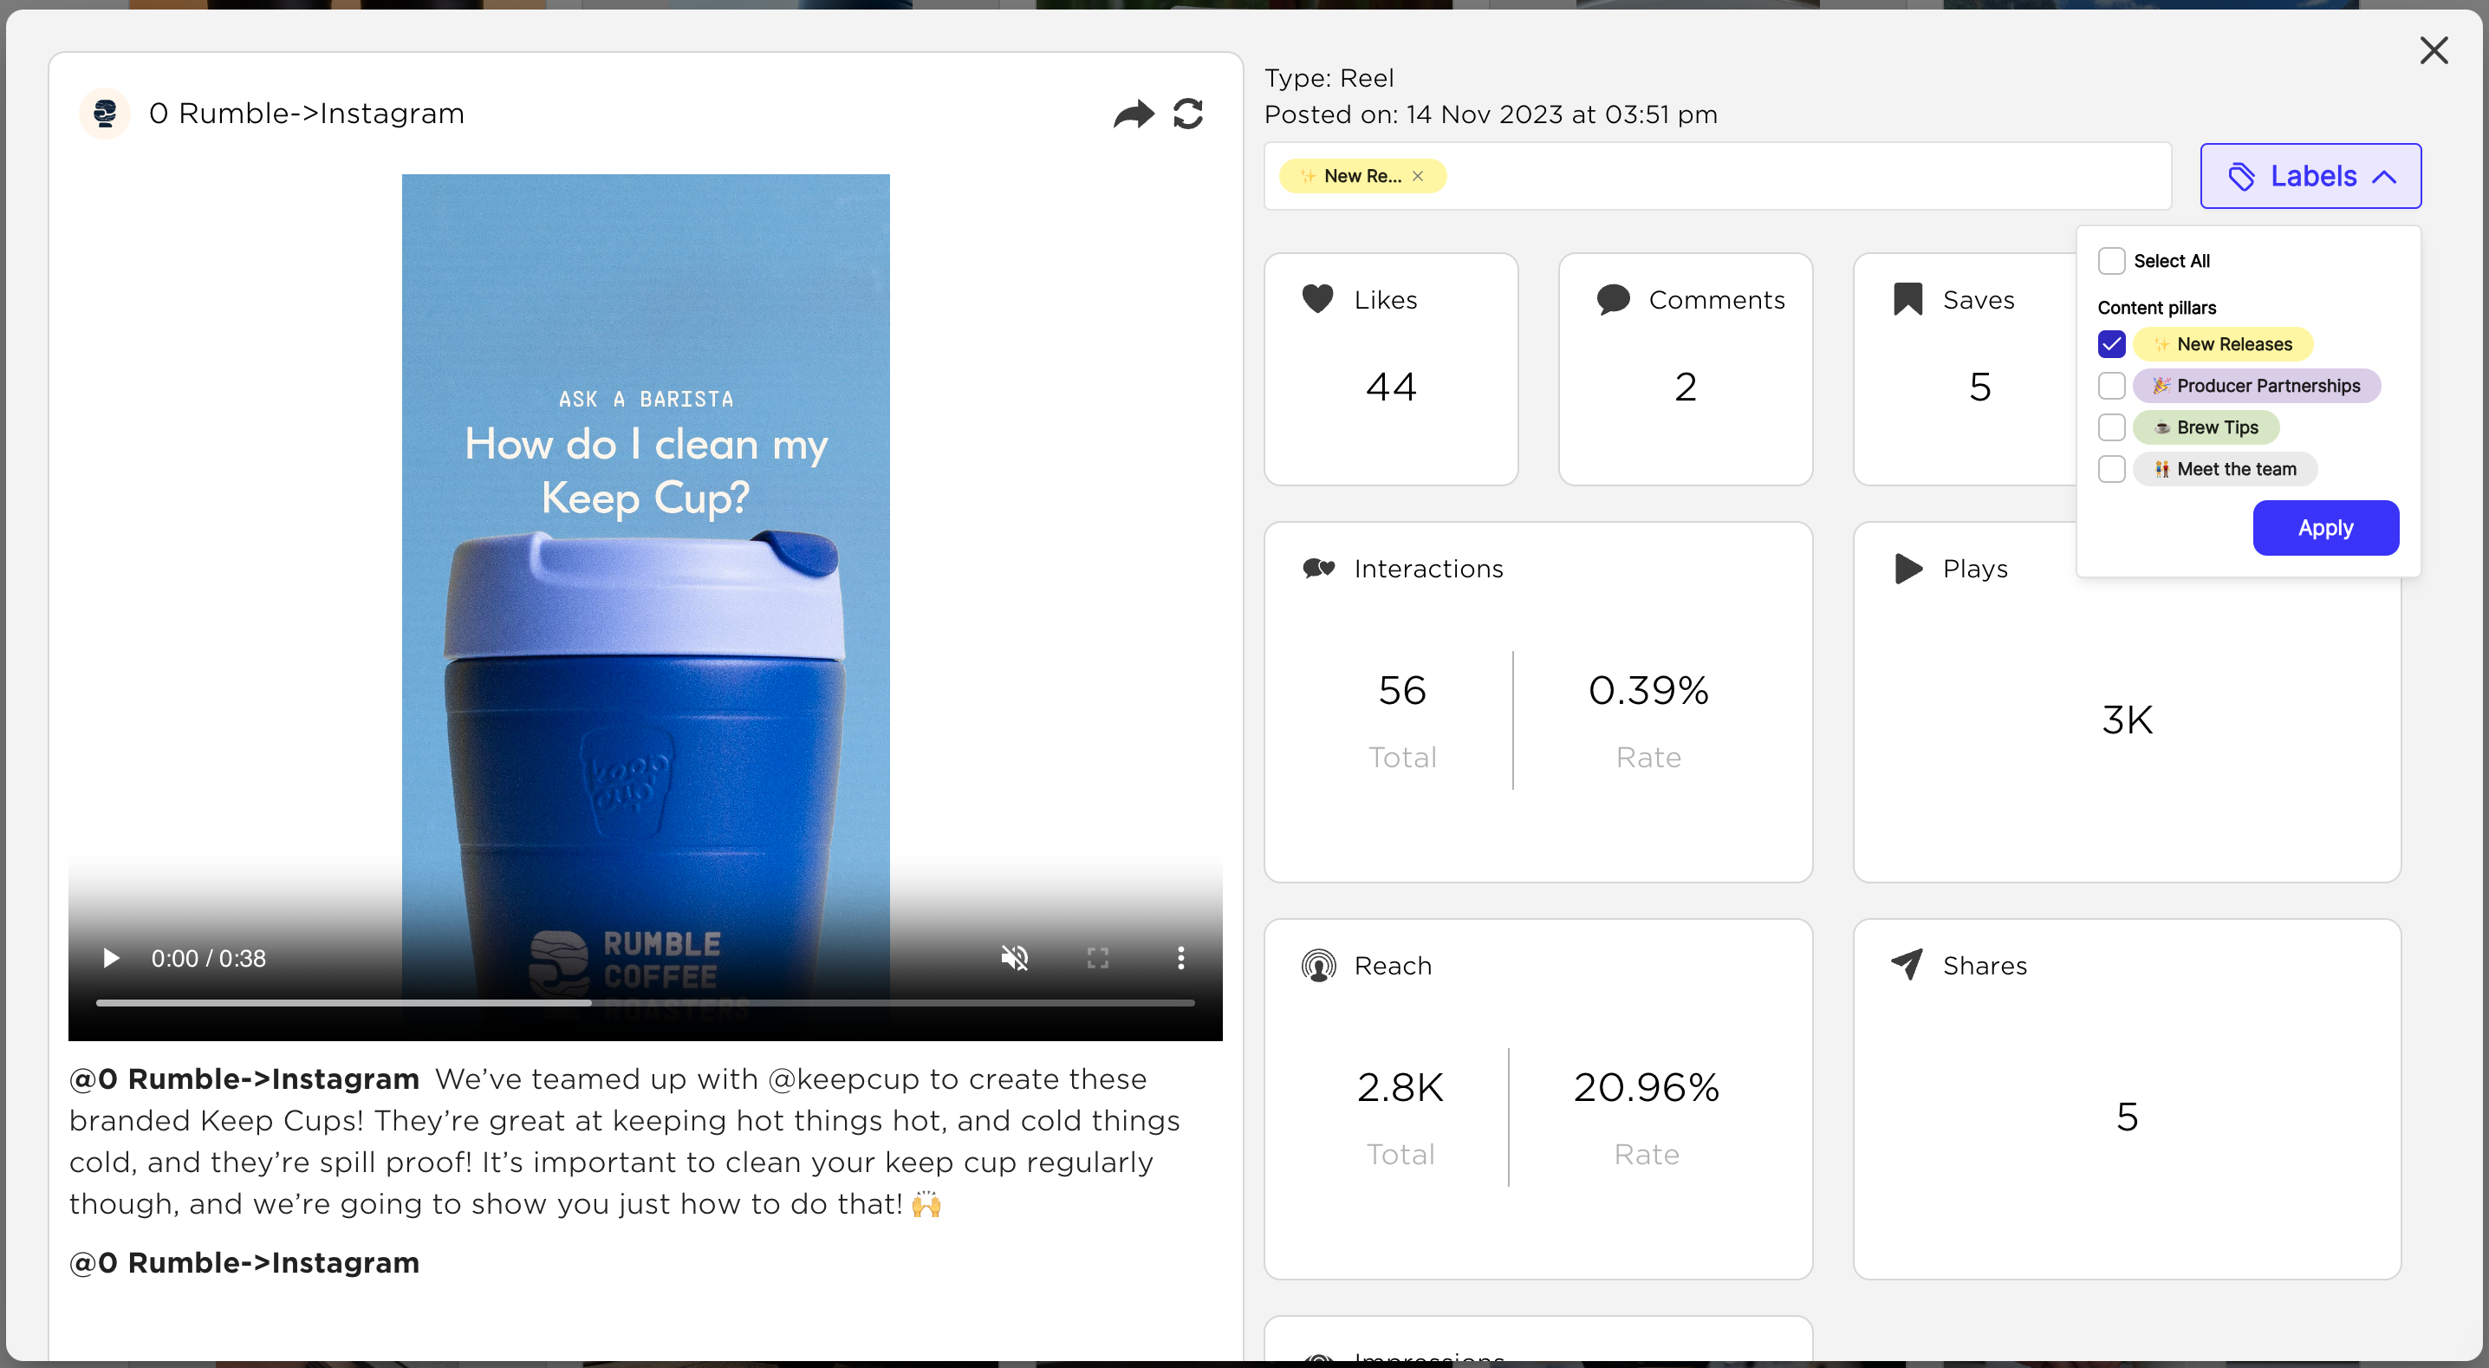
Task: Click the video time display 0:00 / 0:38
Action: click(x=208, y=958)
